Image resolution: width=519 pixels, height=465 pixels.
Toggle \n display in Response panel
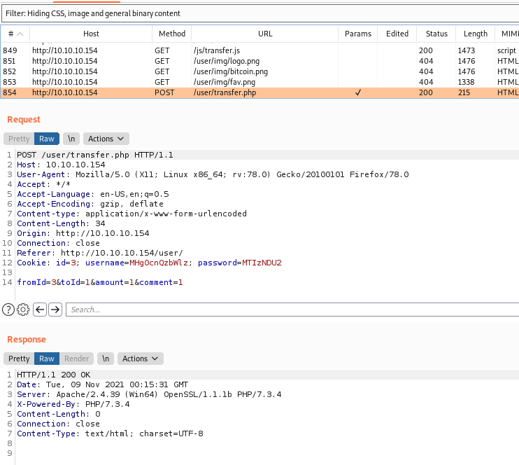105,359
